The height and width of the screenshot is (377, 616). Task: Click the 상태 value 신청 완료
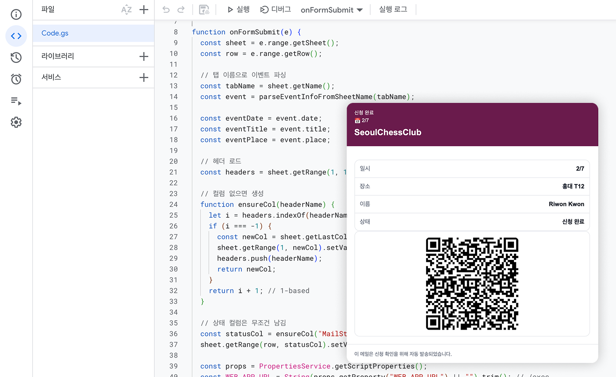pos(573,222)
